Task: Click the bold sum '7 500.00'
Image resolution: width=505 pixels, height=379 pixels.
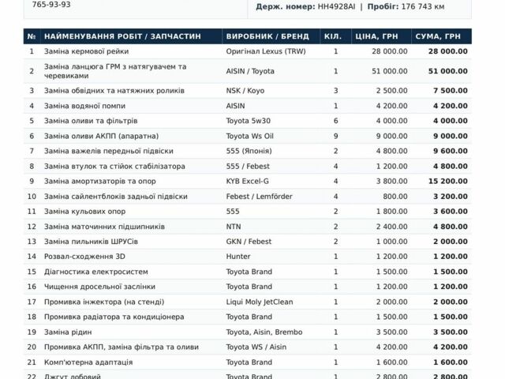Action: coord(451,91)
